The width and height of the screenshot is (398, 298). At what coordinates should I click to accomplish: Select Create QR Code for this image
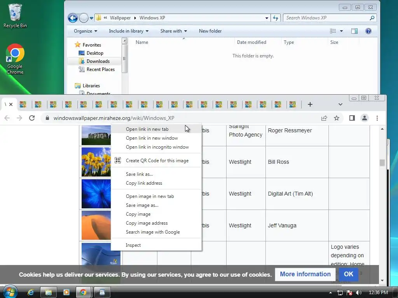click(156, 160)
